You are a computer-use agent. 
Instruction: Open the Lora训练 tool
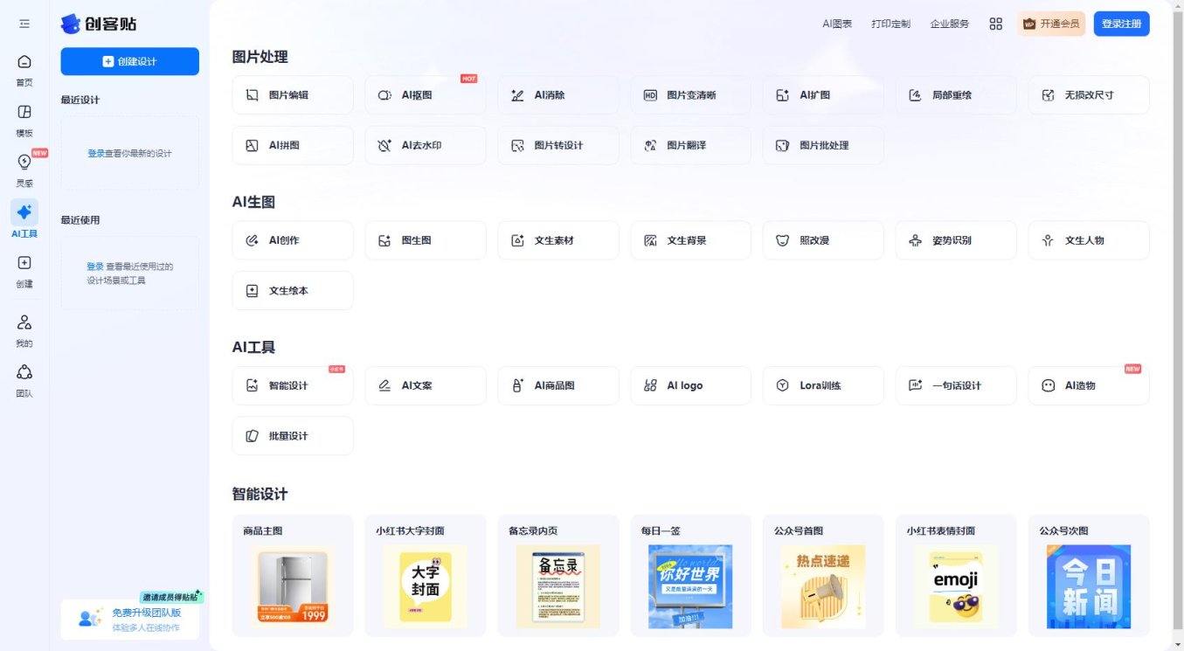coord(823,384)
